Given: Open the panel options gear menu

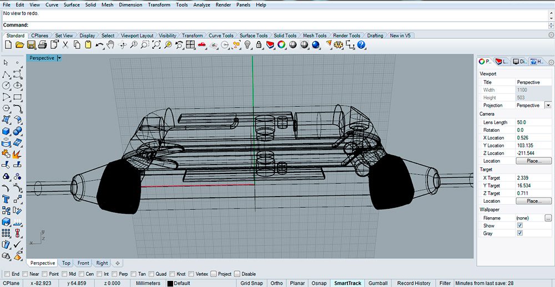Looking at the screenshot, I should point(551,62).
